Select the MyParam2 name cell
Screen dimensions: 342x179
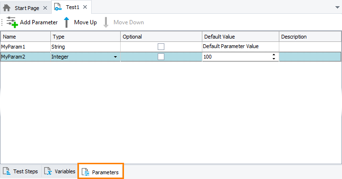(26, 57)
